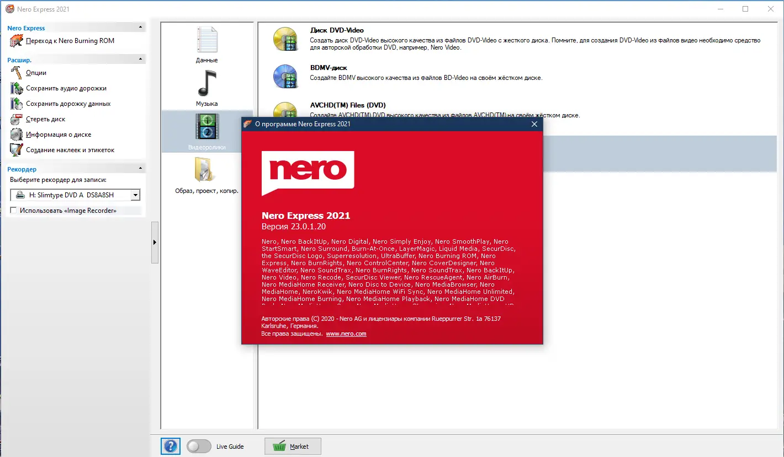Open the www.nero.com link
Screen dimensions: 784x457
coord(346,334)
